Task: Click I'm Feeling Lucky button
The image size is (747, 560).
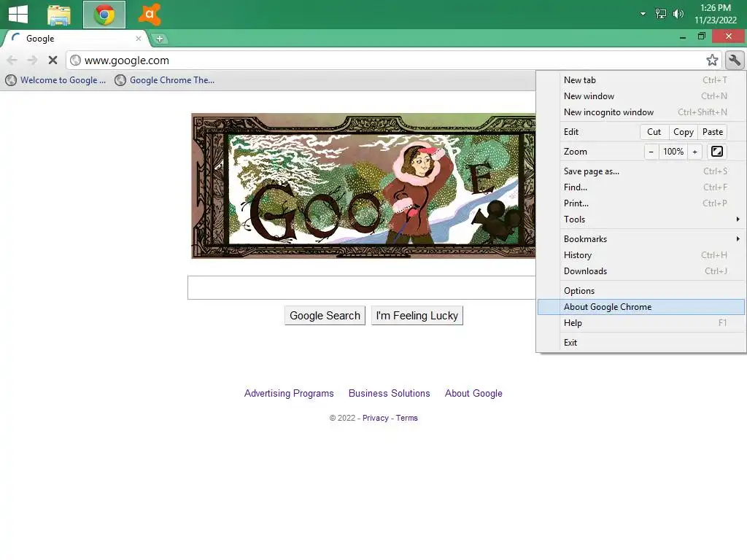Action: (417, 316)
